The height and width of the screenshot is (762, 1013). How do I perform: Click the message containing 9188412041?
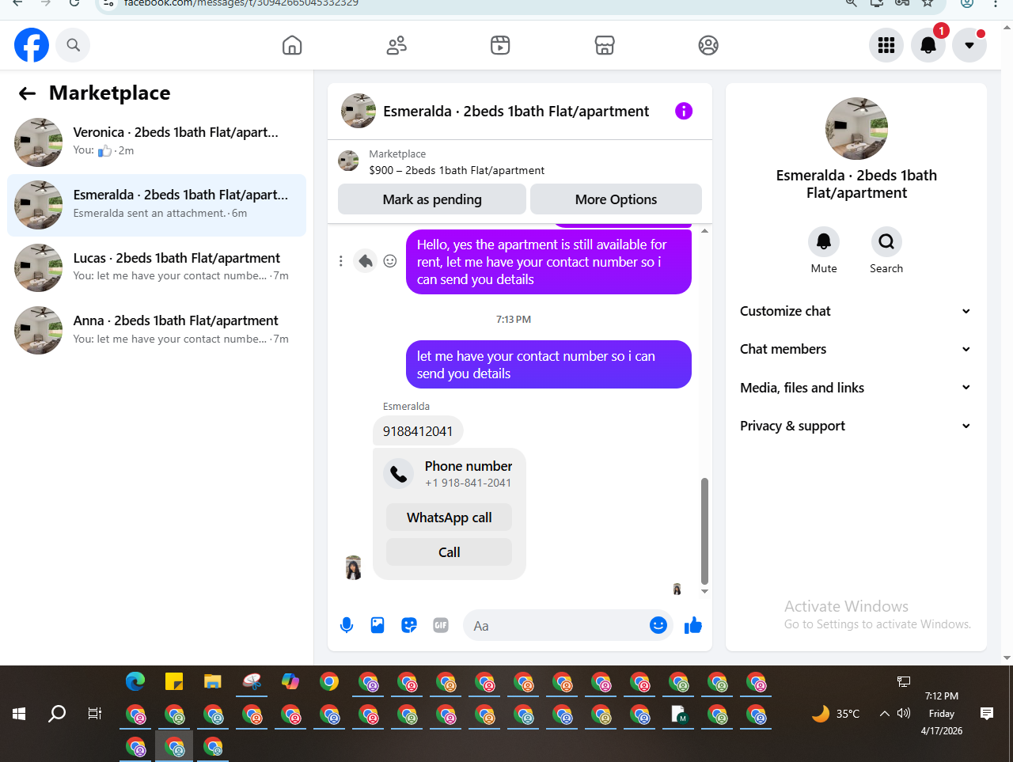418,431
